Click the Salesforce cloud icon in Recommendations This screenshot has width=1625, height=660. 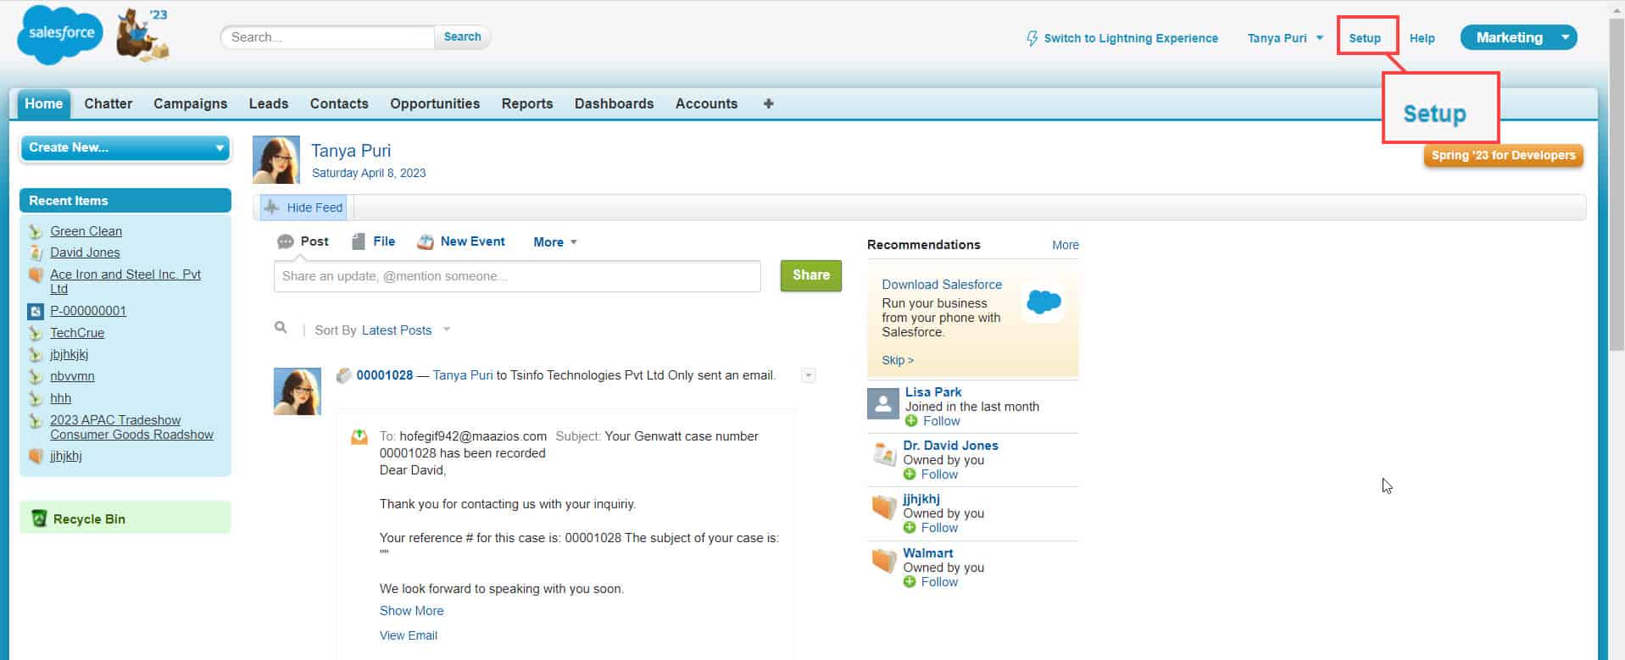(1043, 302)
